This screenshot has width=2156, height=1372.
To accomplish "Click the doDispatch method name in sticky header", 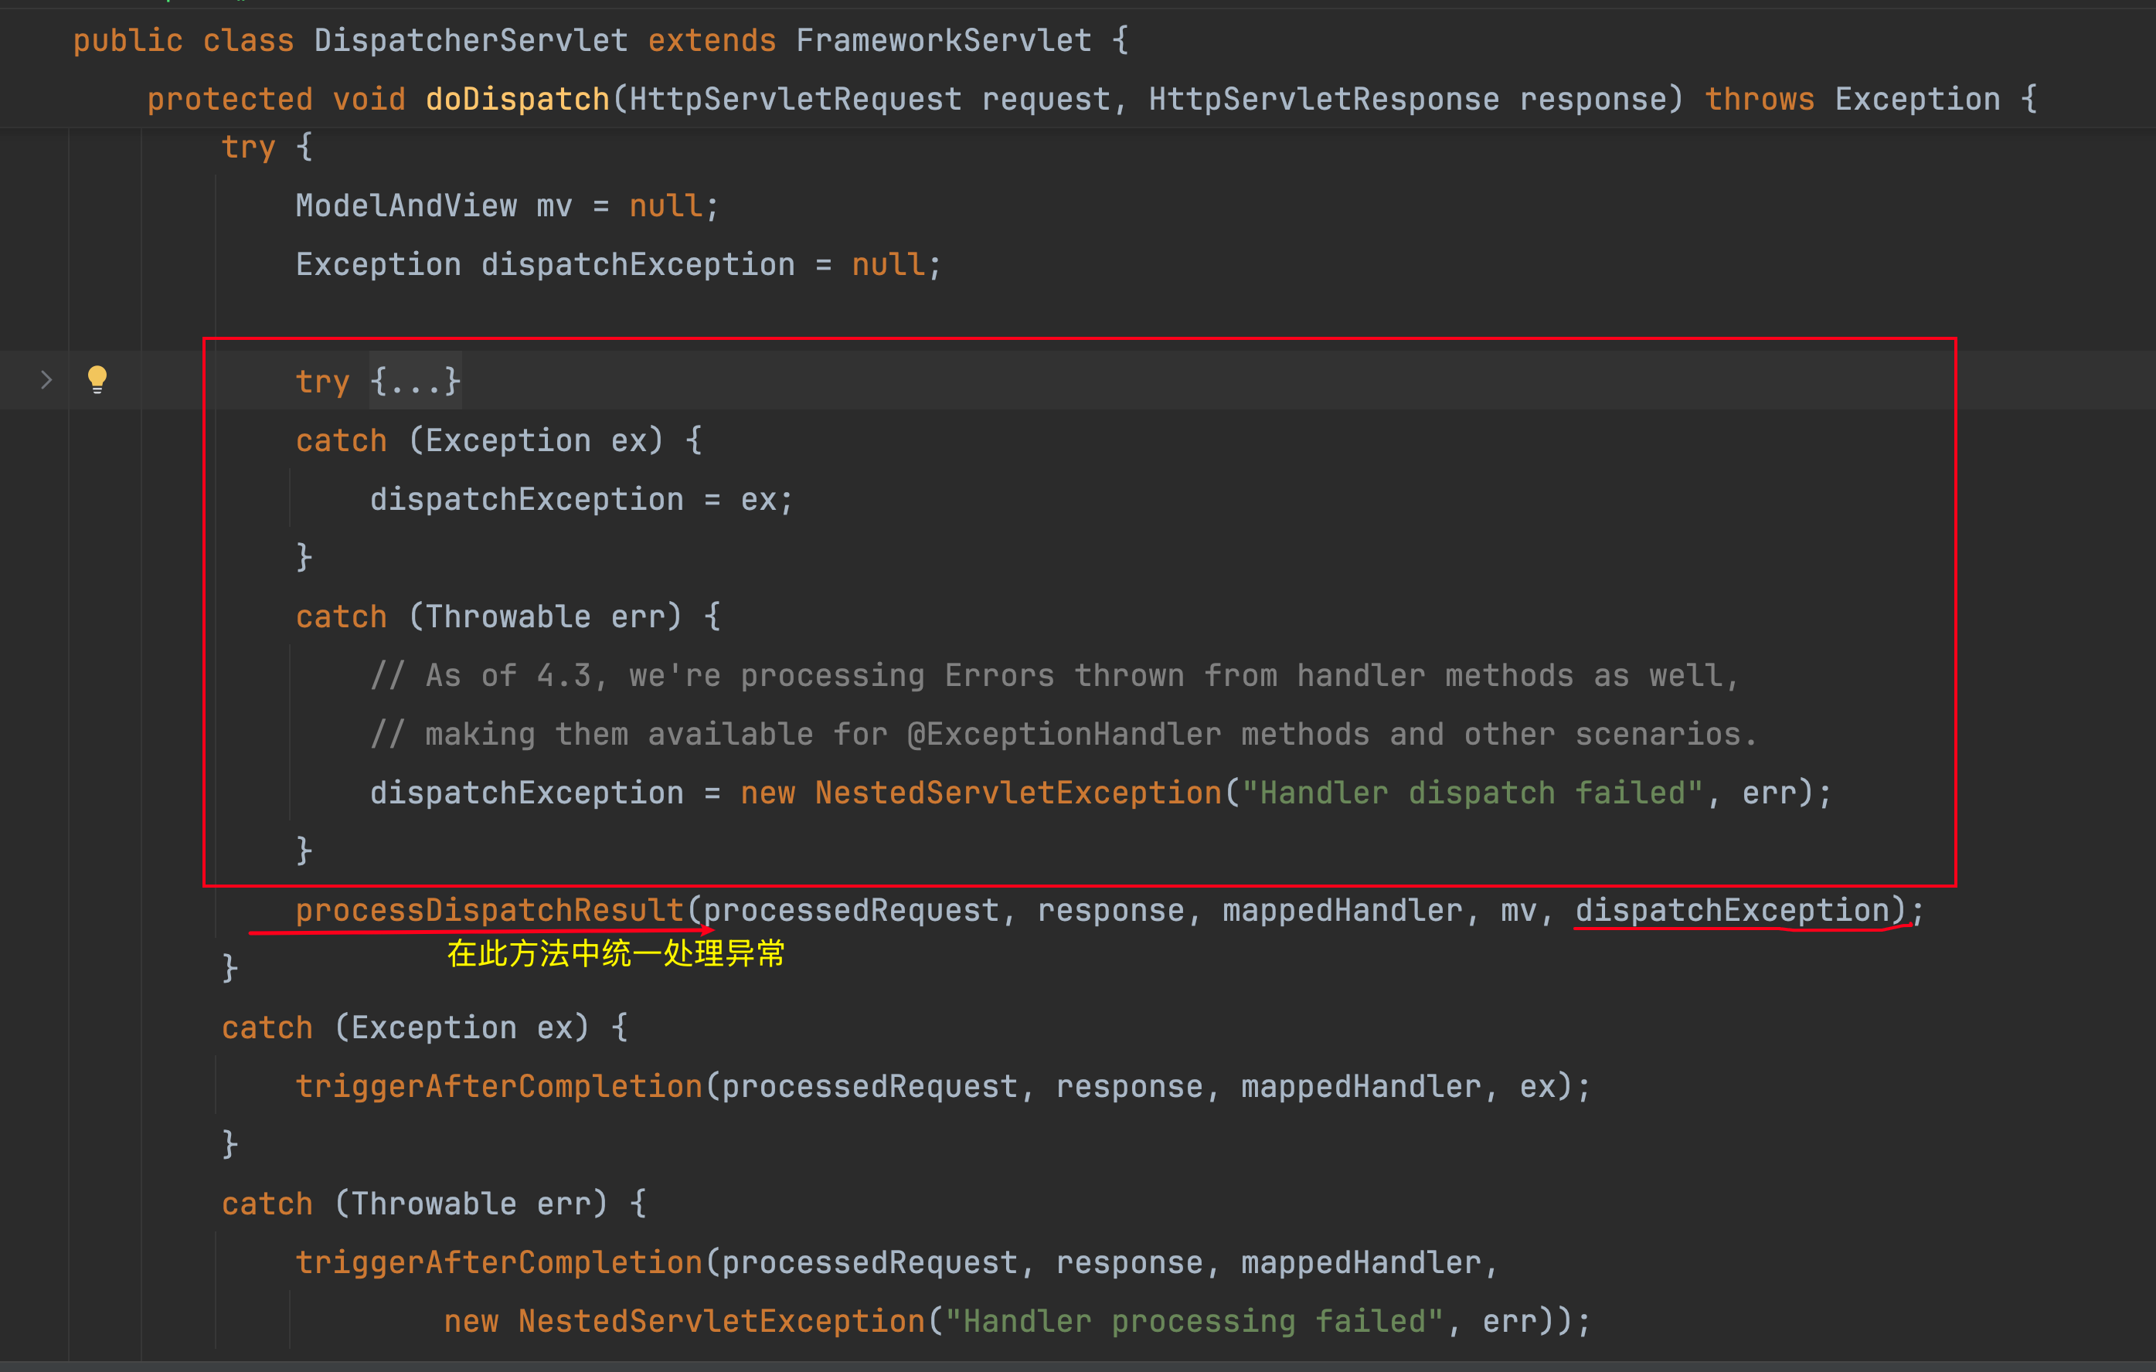I will point(518,100).
